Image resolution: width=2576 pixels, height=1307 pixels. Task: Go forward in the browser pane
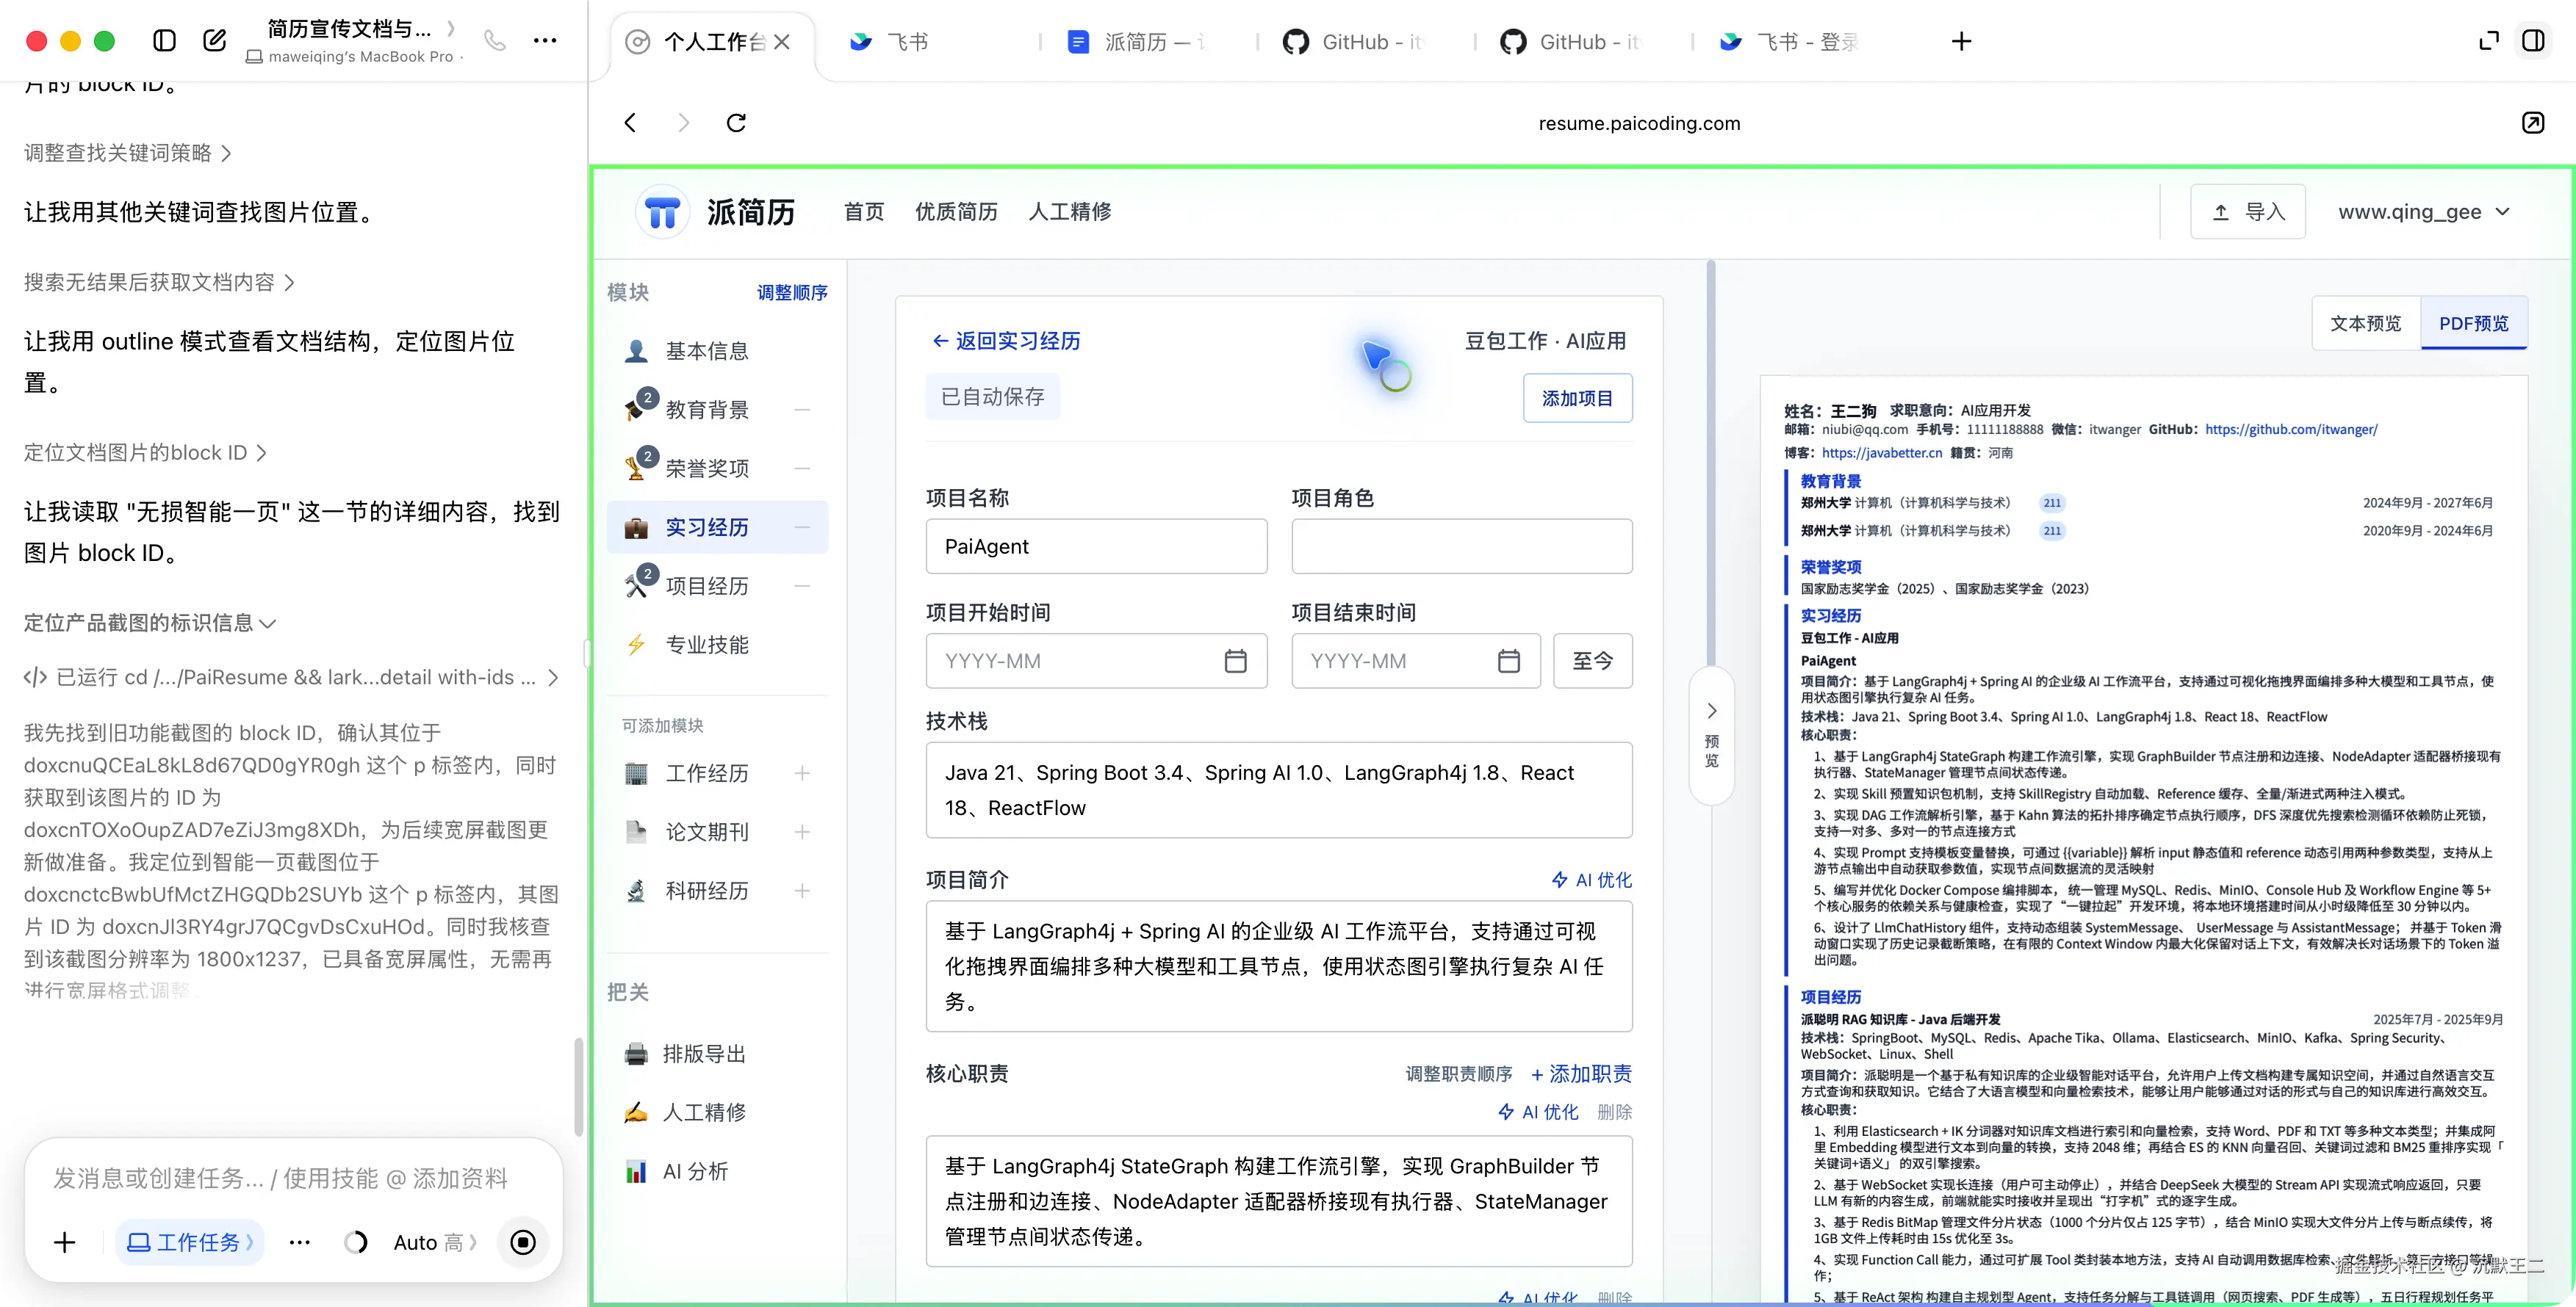coord(684,123)
